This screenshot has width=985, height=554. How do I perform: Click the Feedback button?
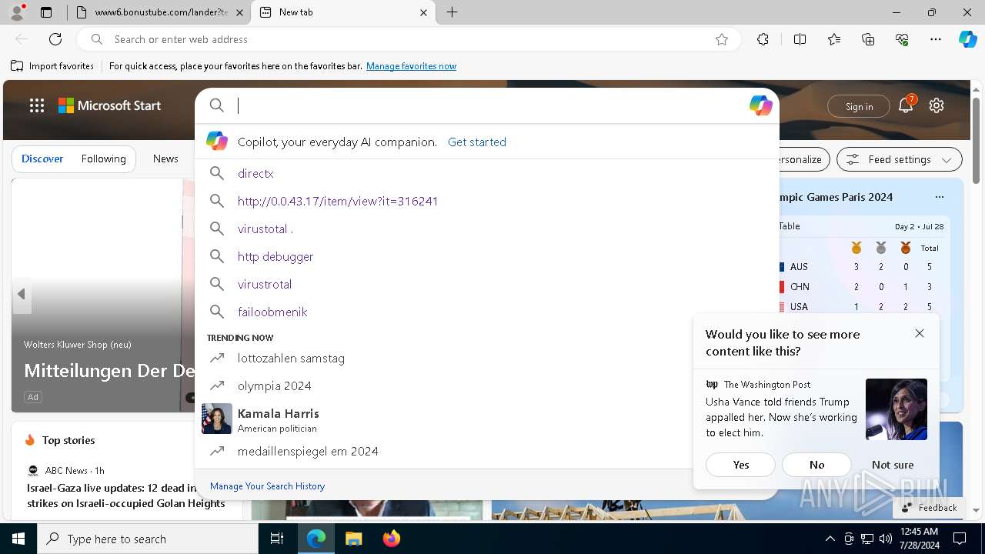click(x=929, y=507)
